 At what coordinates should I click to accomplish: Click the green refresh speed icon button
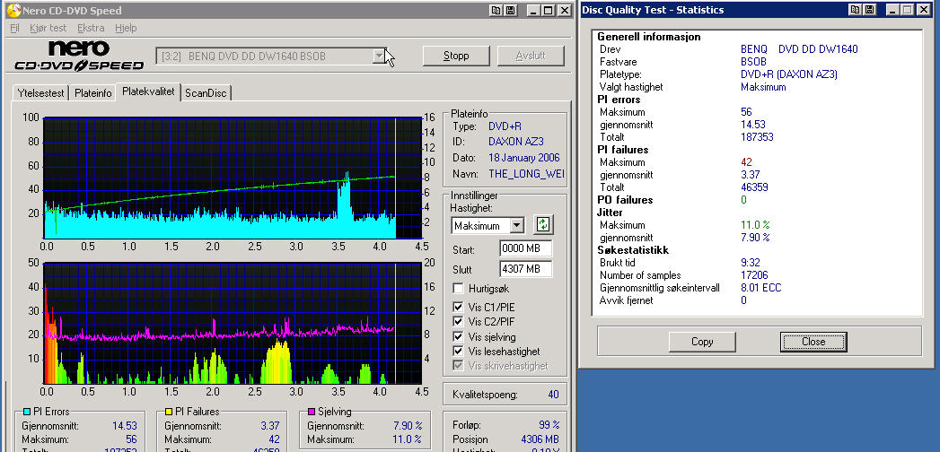pos(543,224)
